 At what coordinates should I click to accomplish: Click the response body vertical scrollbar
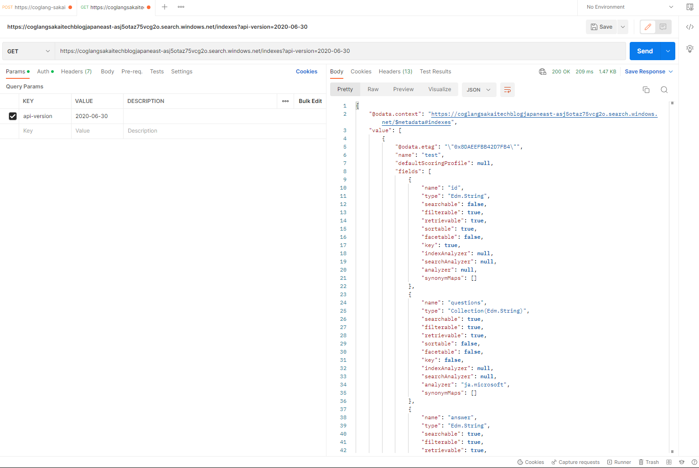pos(672,273)
